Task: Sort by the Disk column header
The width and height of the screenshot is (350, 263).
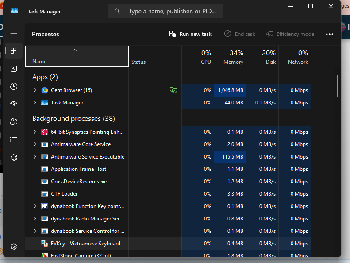Action: pyautogui.click(x=262, y=56)
